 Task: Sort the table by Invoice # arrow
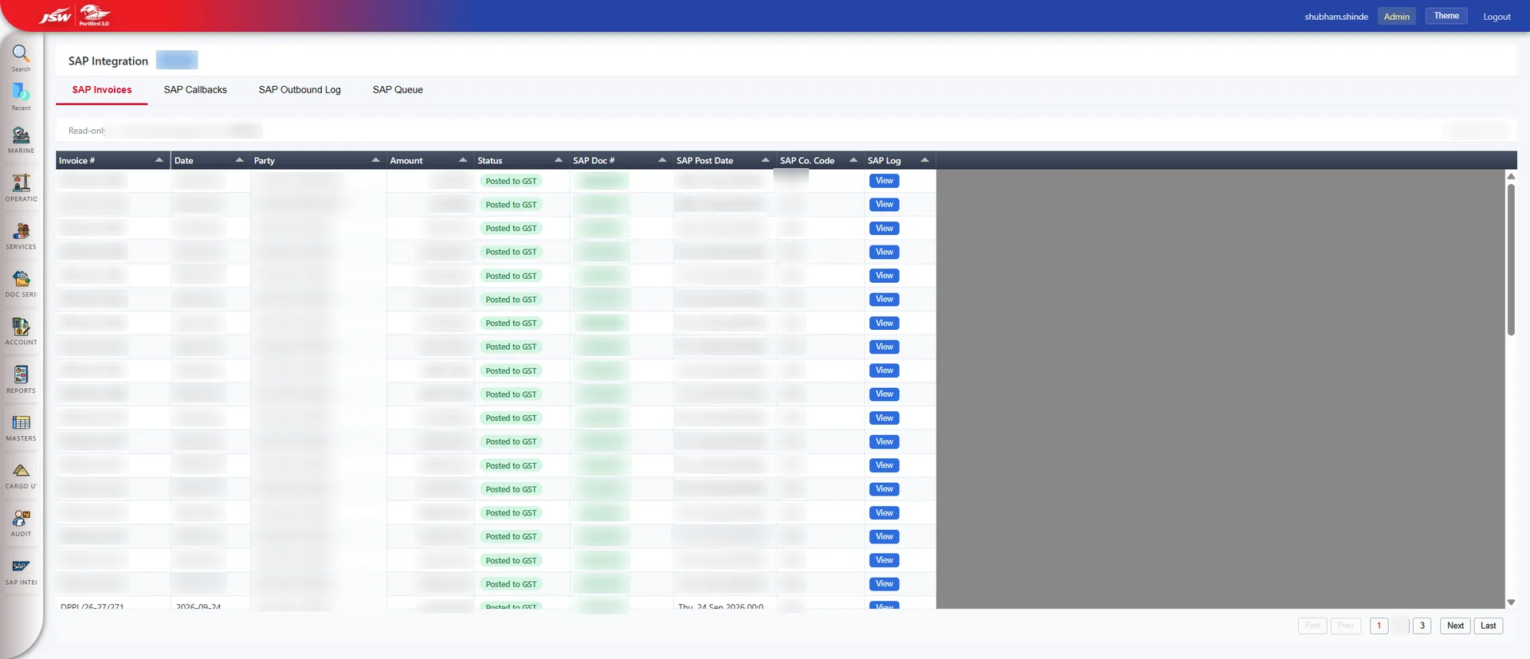pos(159,160)
